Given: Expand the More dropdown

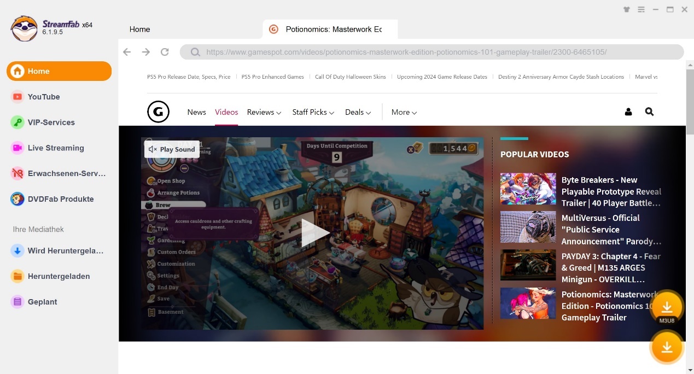Looking at the screenshot, I should click(404, 112).
